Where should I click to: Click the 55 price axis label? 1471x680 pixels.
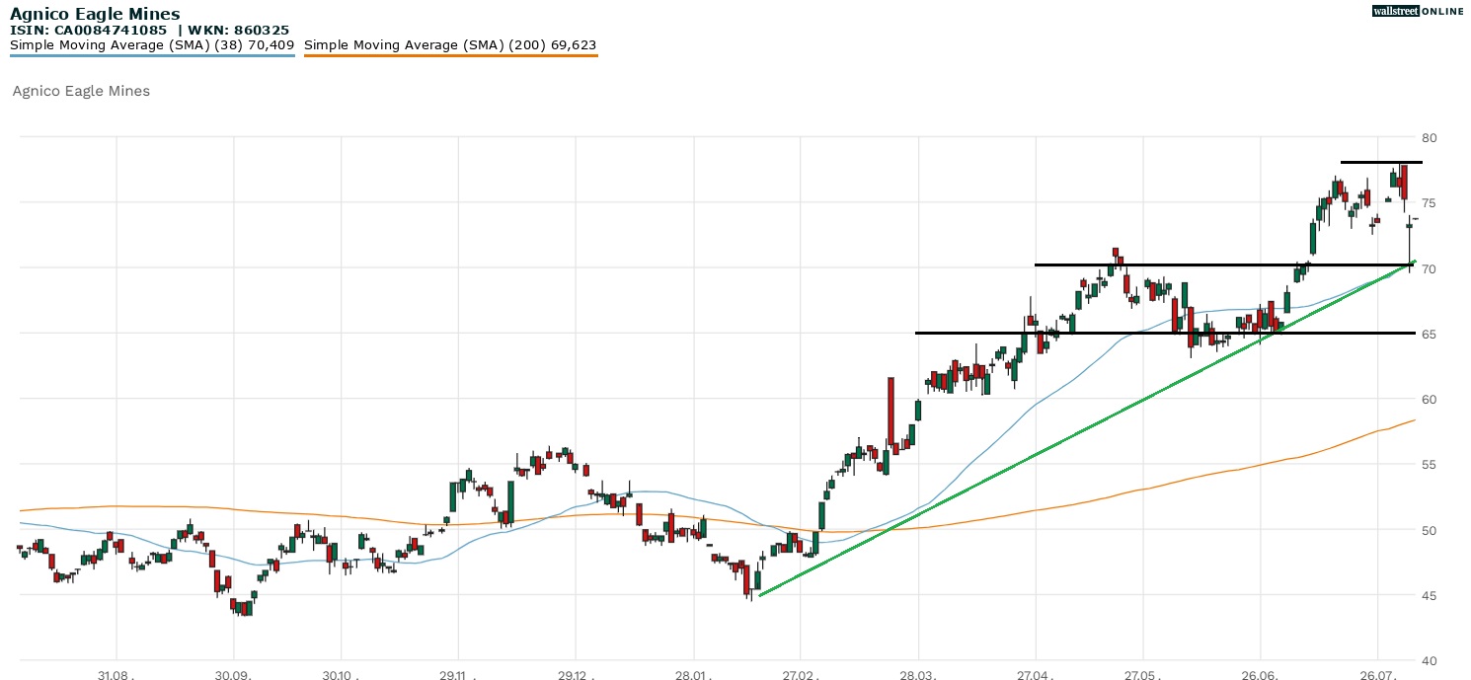point(1430,464)
